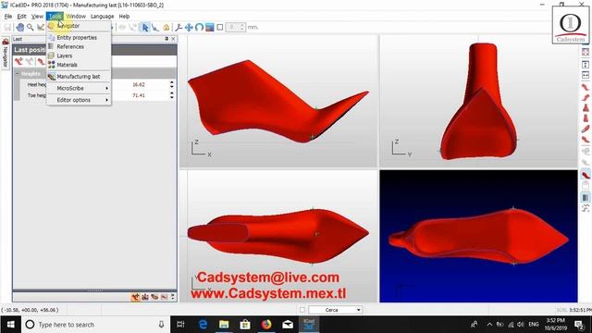
Task: Click the hand pan tool icon
Action: [x=20, y=27]
